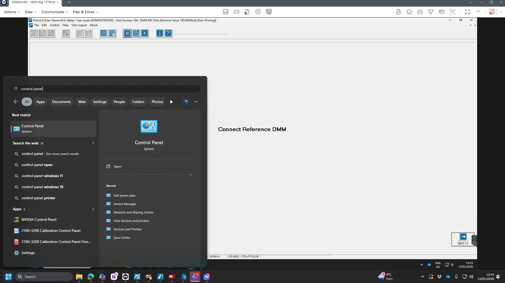Click the red end remote session icon
The height and width of the screenshot is (283, 505).
click(x=492, y=12)
